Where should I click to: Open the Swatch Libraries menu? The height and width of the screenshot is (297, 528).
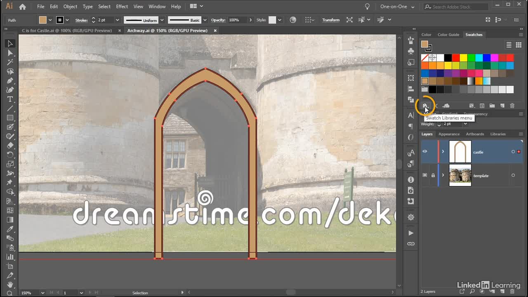pyautogui.click(x=425, y=106)
